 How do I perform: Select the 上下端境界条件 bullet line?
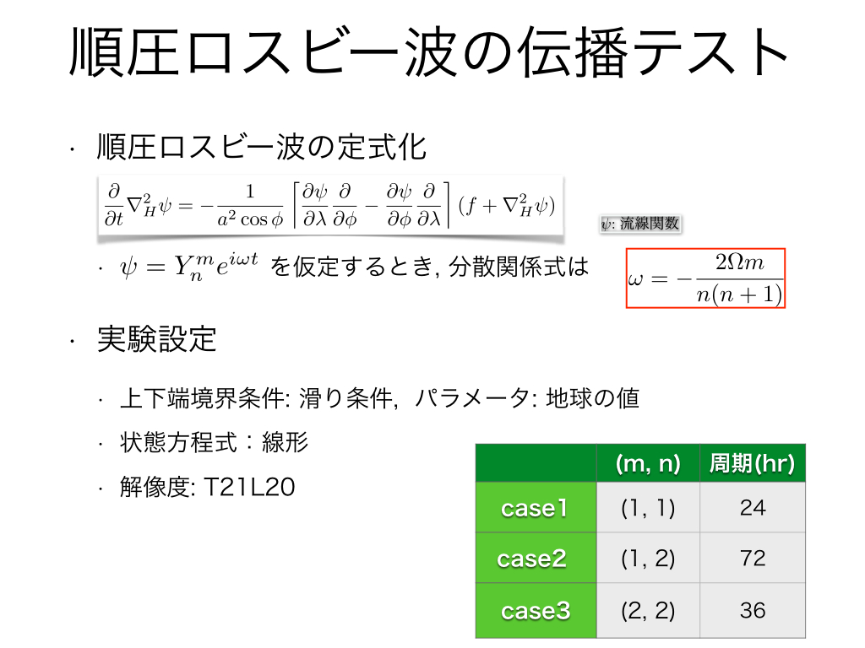(379, 398)
